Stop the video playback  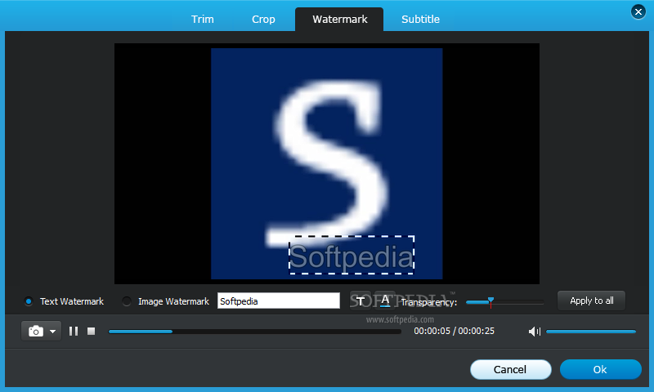click(91, 332)
